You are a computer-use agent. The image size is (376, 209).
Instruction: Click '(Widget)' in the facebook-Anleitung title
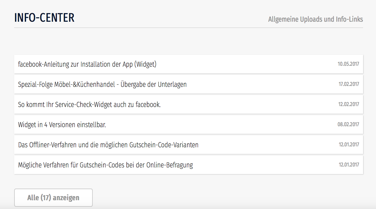pyautogui.click(x=145, y=64)
